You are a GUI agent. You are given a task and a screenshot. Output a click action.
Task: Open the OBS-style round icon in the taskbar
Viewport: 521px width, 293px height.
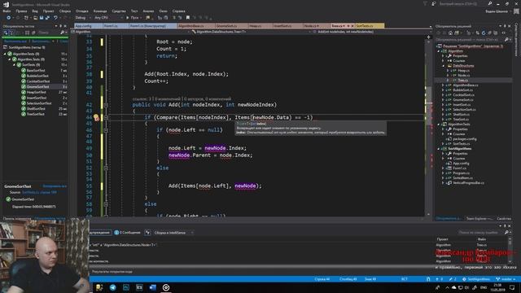click(x=166, y=287)
